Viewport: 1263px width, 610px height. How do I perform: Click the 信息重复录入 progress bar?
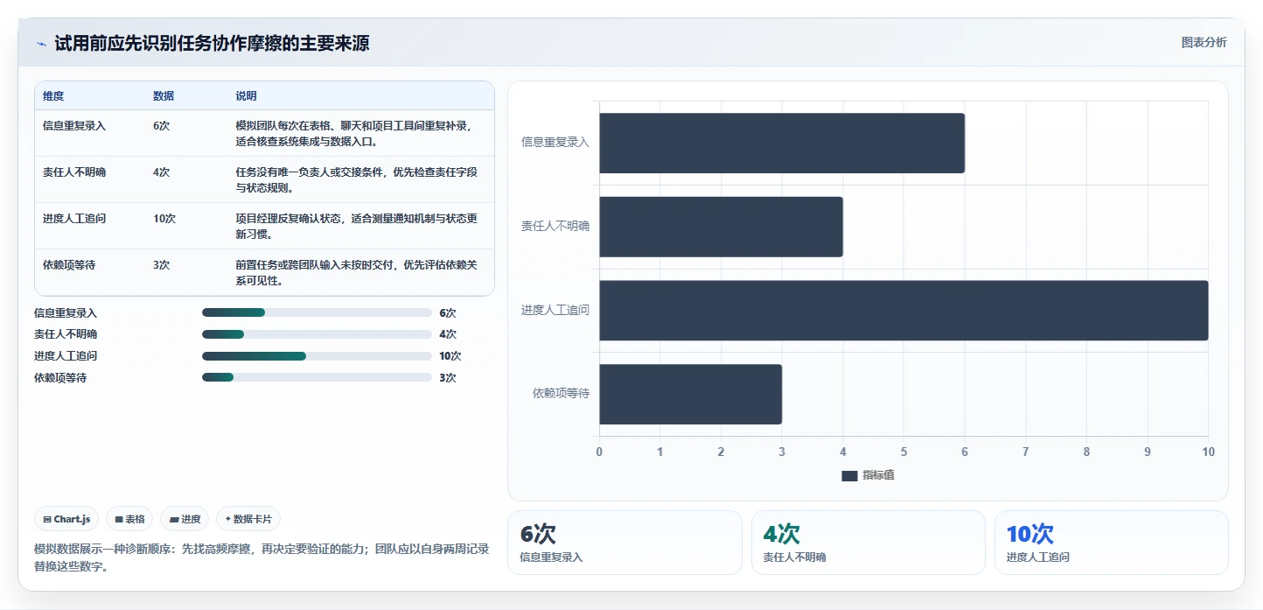317,312
